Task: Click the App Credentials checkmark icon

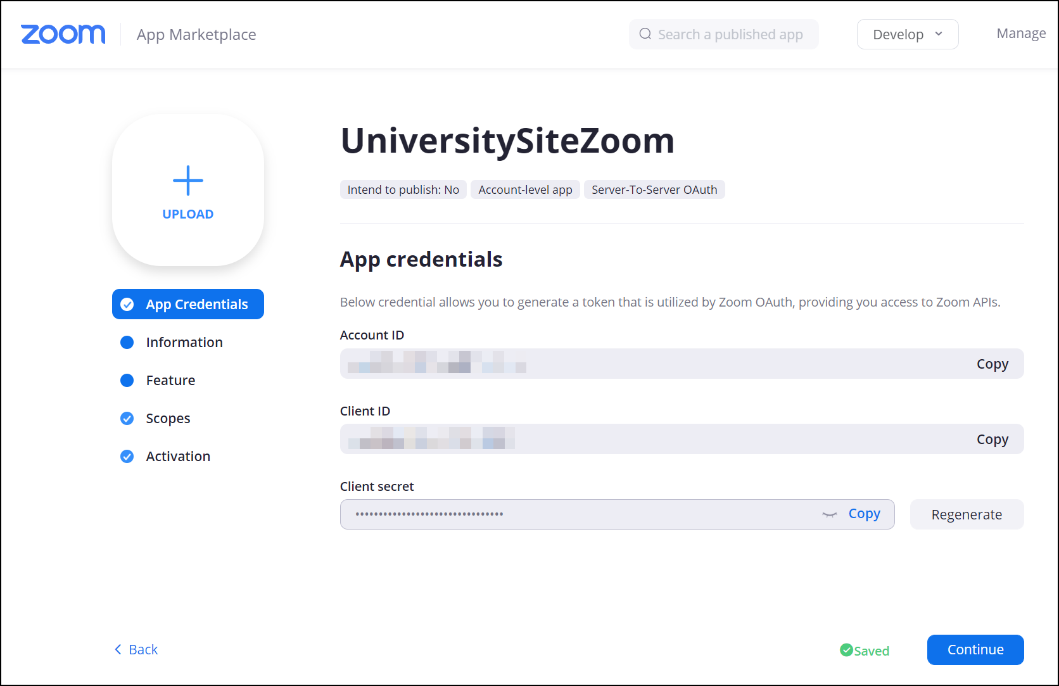Action: [127, 304]
